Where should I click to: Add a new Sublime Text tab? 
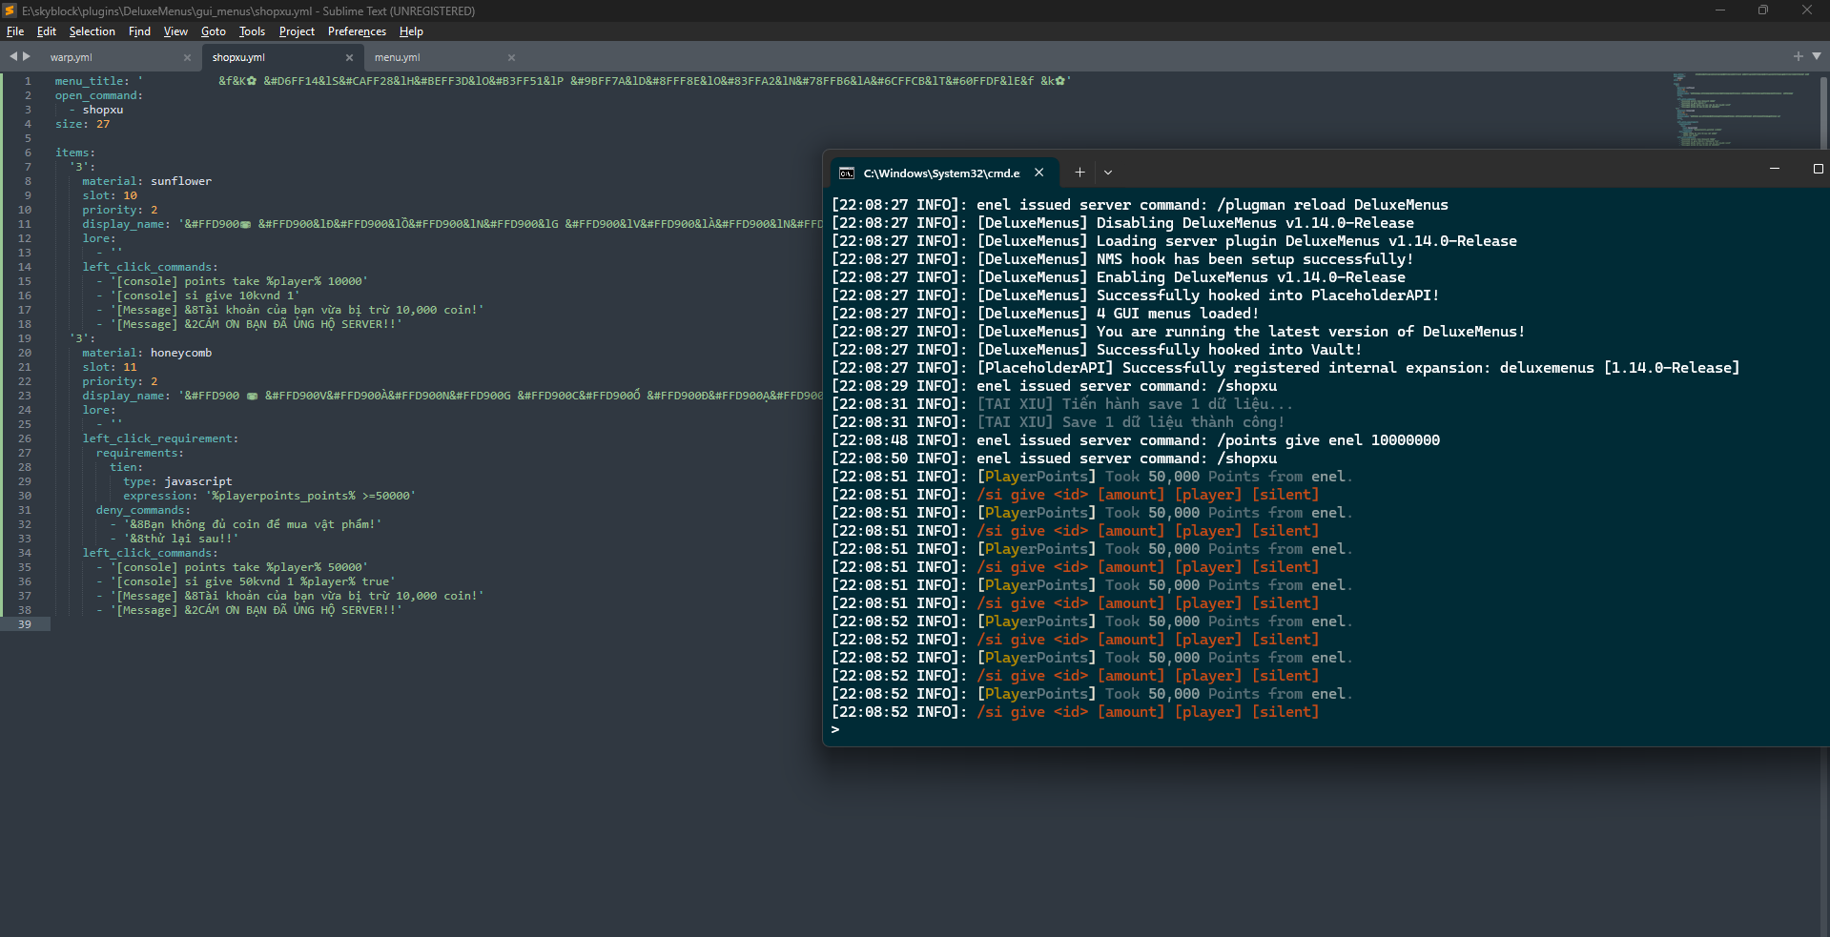(x=1798, y=57)
